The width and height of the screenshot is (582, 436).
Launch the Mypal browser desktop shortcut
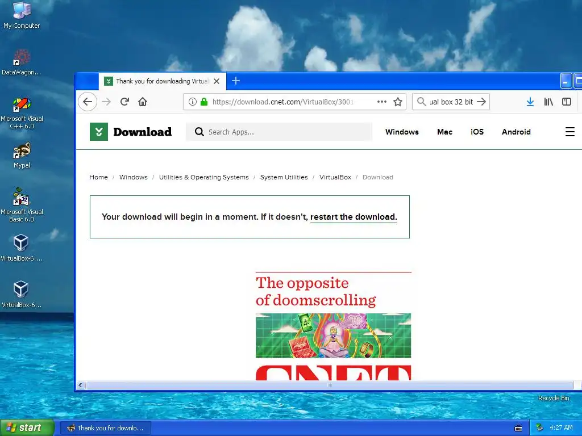click(x=22, y=155)
